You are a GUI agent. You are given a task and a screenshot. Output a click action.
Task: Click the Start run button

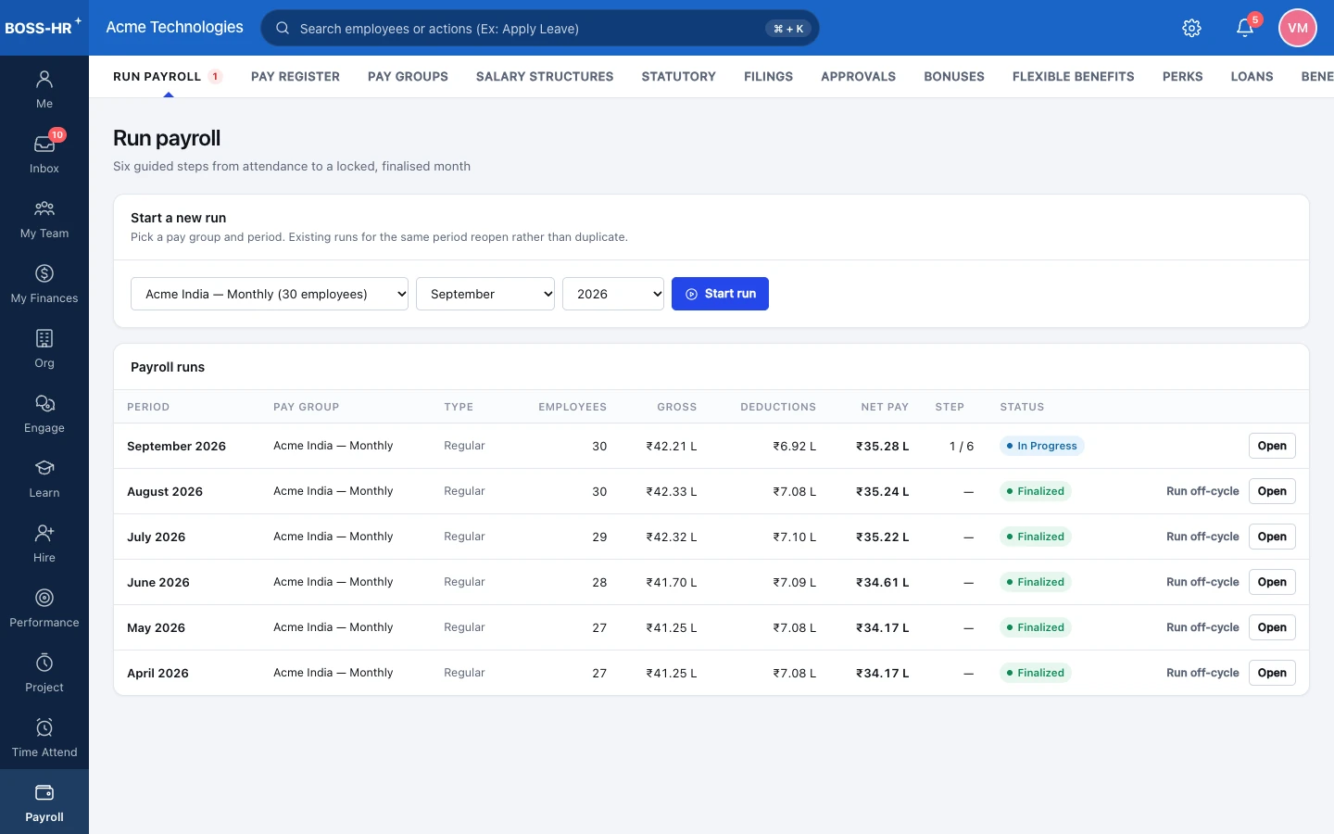(720, 294)
